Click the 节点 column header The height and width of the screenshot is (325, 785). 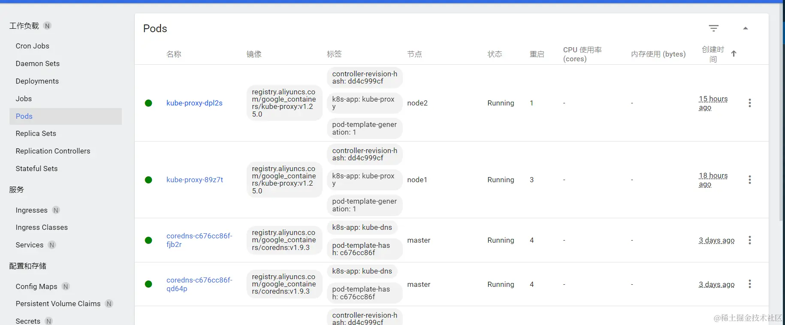[x=414, y=54]
